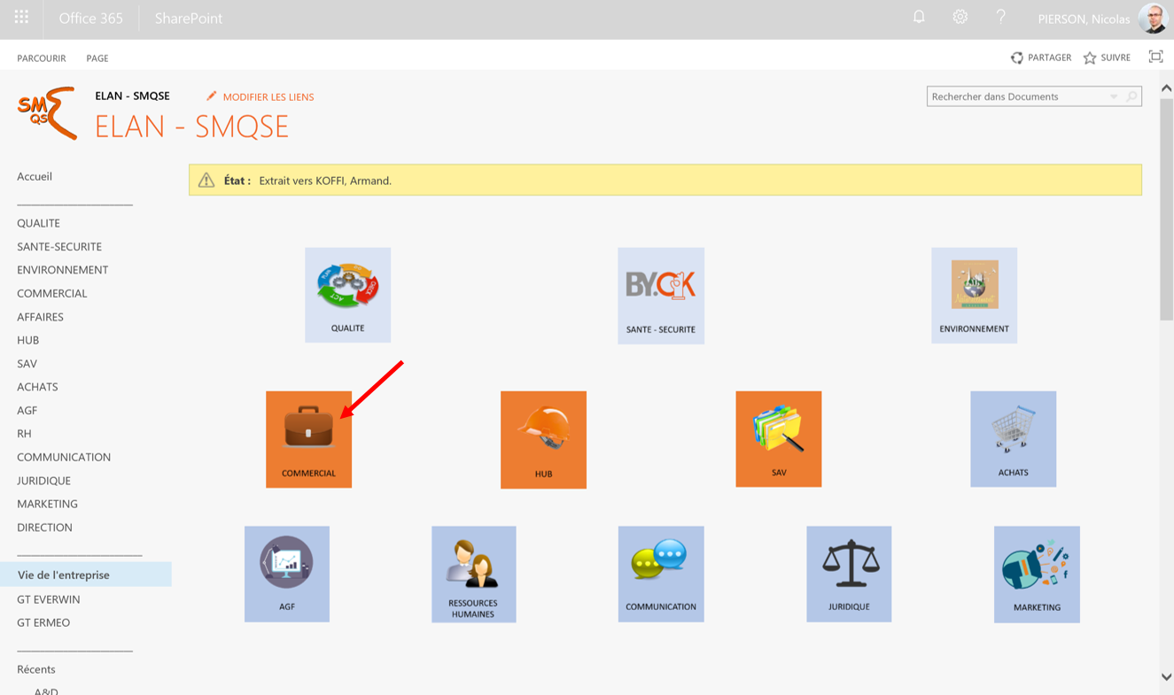Expand the search scope dropdown arrow
The image size is (1174, 695).
tap(1114, 97)
